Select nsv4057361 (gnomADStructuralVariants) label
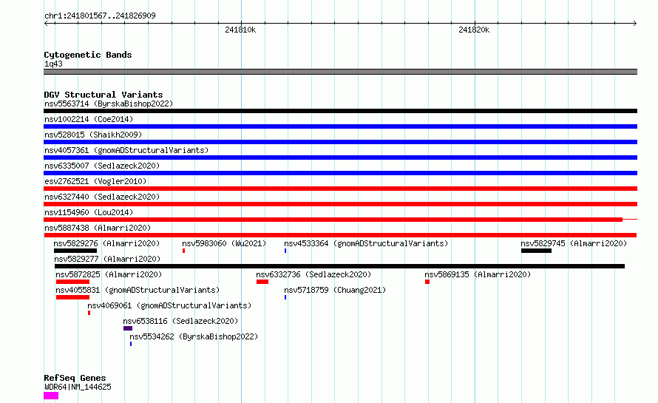 coord(126,150)
